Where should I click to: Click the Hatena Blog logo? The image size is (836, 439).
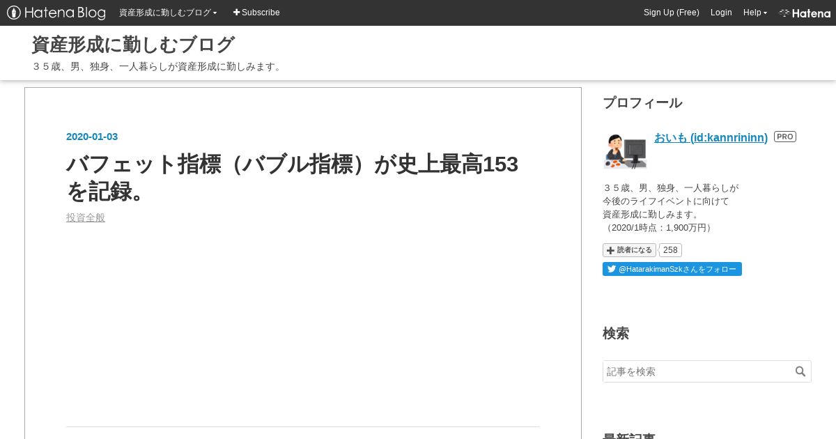(x=56, y=13)
